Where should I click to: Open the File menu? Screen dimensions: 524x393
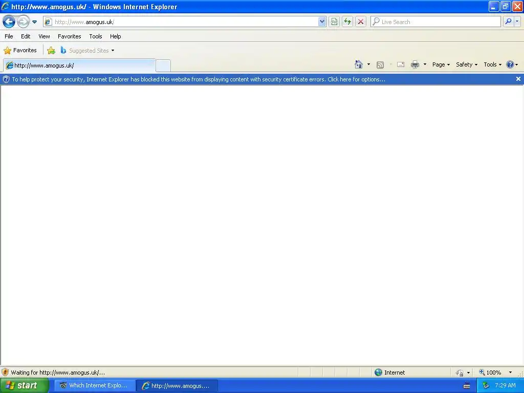pos(9,36)
